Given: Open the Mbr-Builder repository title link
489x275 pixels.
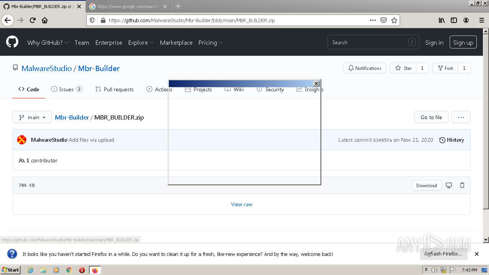Looking at the screenshot, I should point(99,68).
